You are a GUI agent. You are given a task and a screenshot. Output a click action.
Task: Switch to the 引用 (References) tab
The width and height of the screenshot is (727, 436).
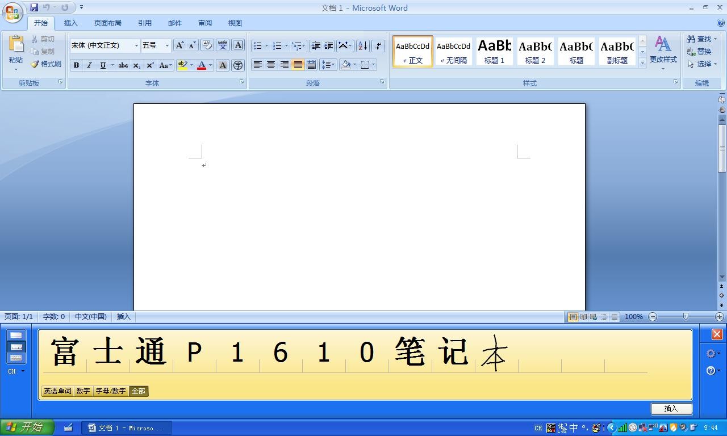click(145, 23)
